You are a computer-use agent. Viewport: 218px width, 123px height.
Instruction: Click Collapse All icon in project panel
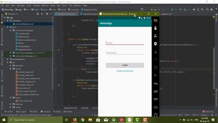point(42,14)
